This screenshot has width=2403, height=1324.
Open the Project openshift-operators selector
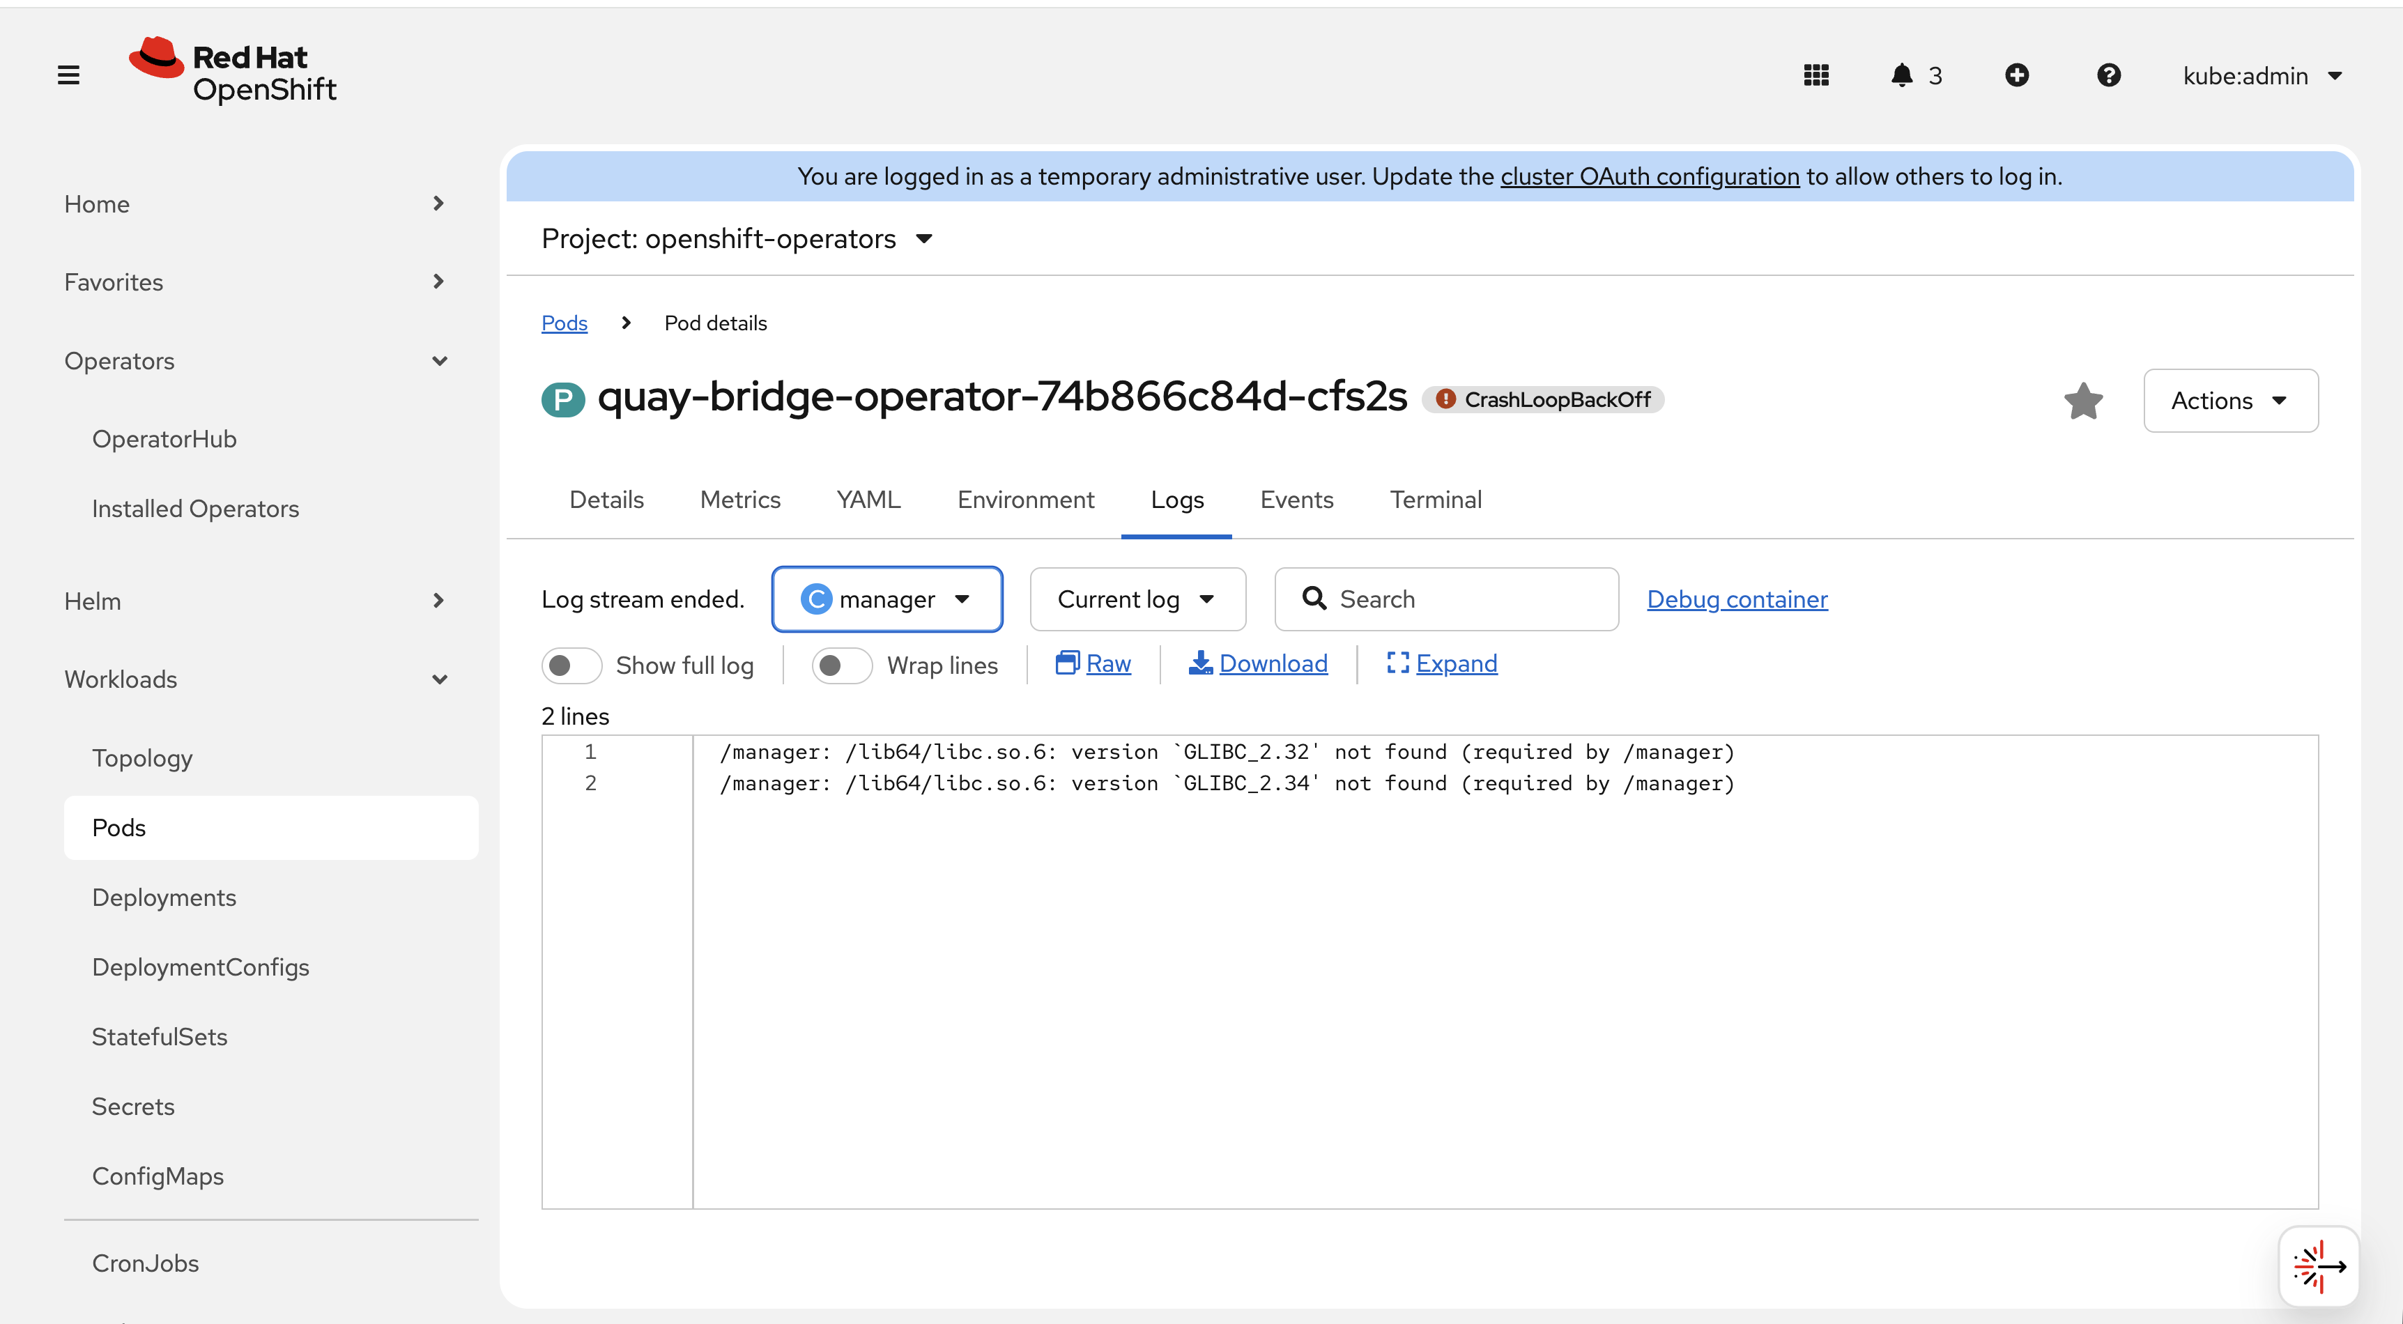point(737,239)
